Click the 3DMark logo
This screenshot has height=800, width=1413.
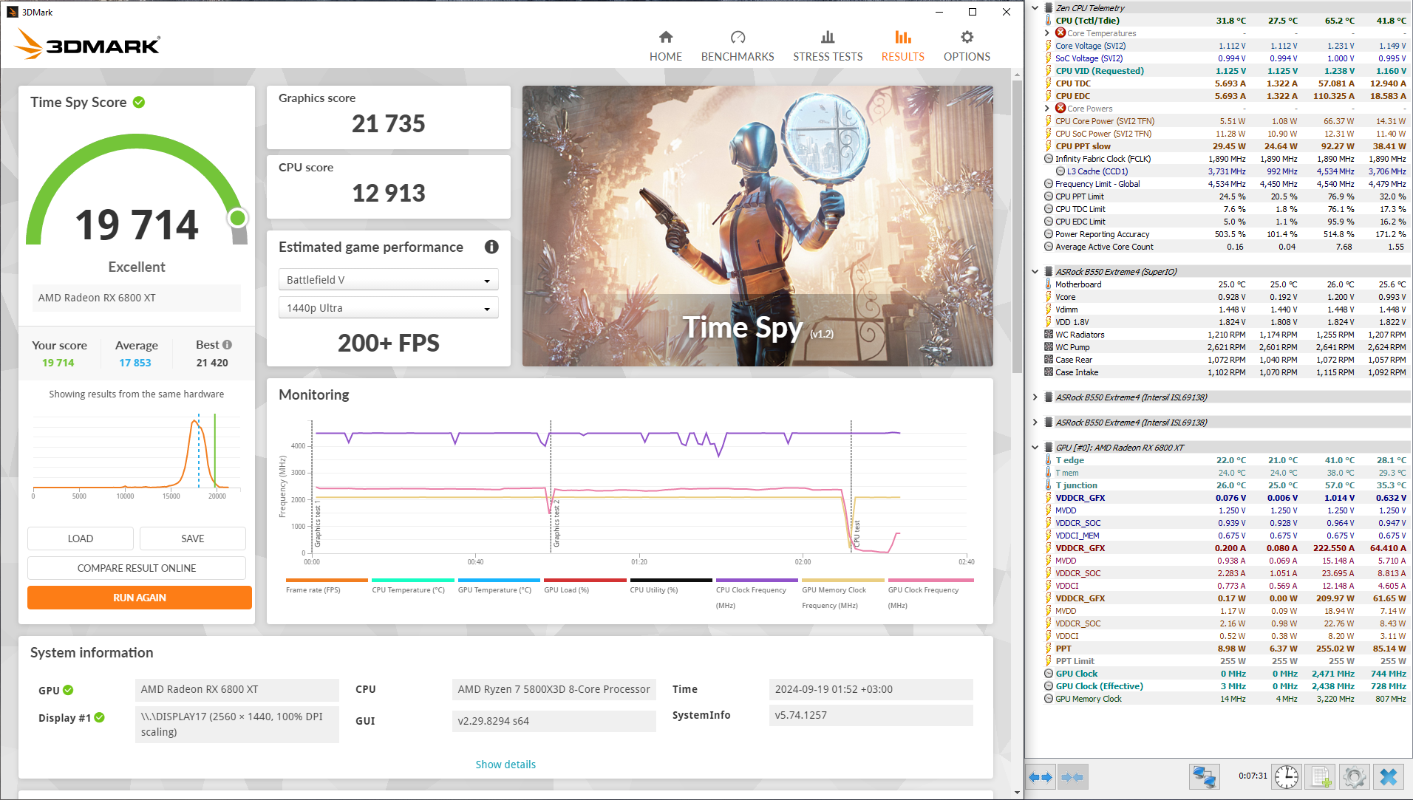[87, 44]
